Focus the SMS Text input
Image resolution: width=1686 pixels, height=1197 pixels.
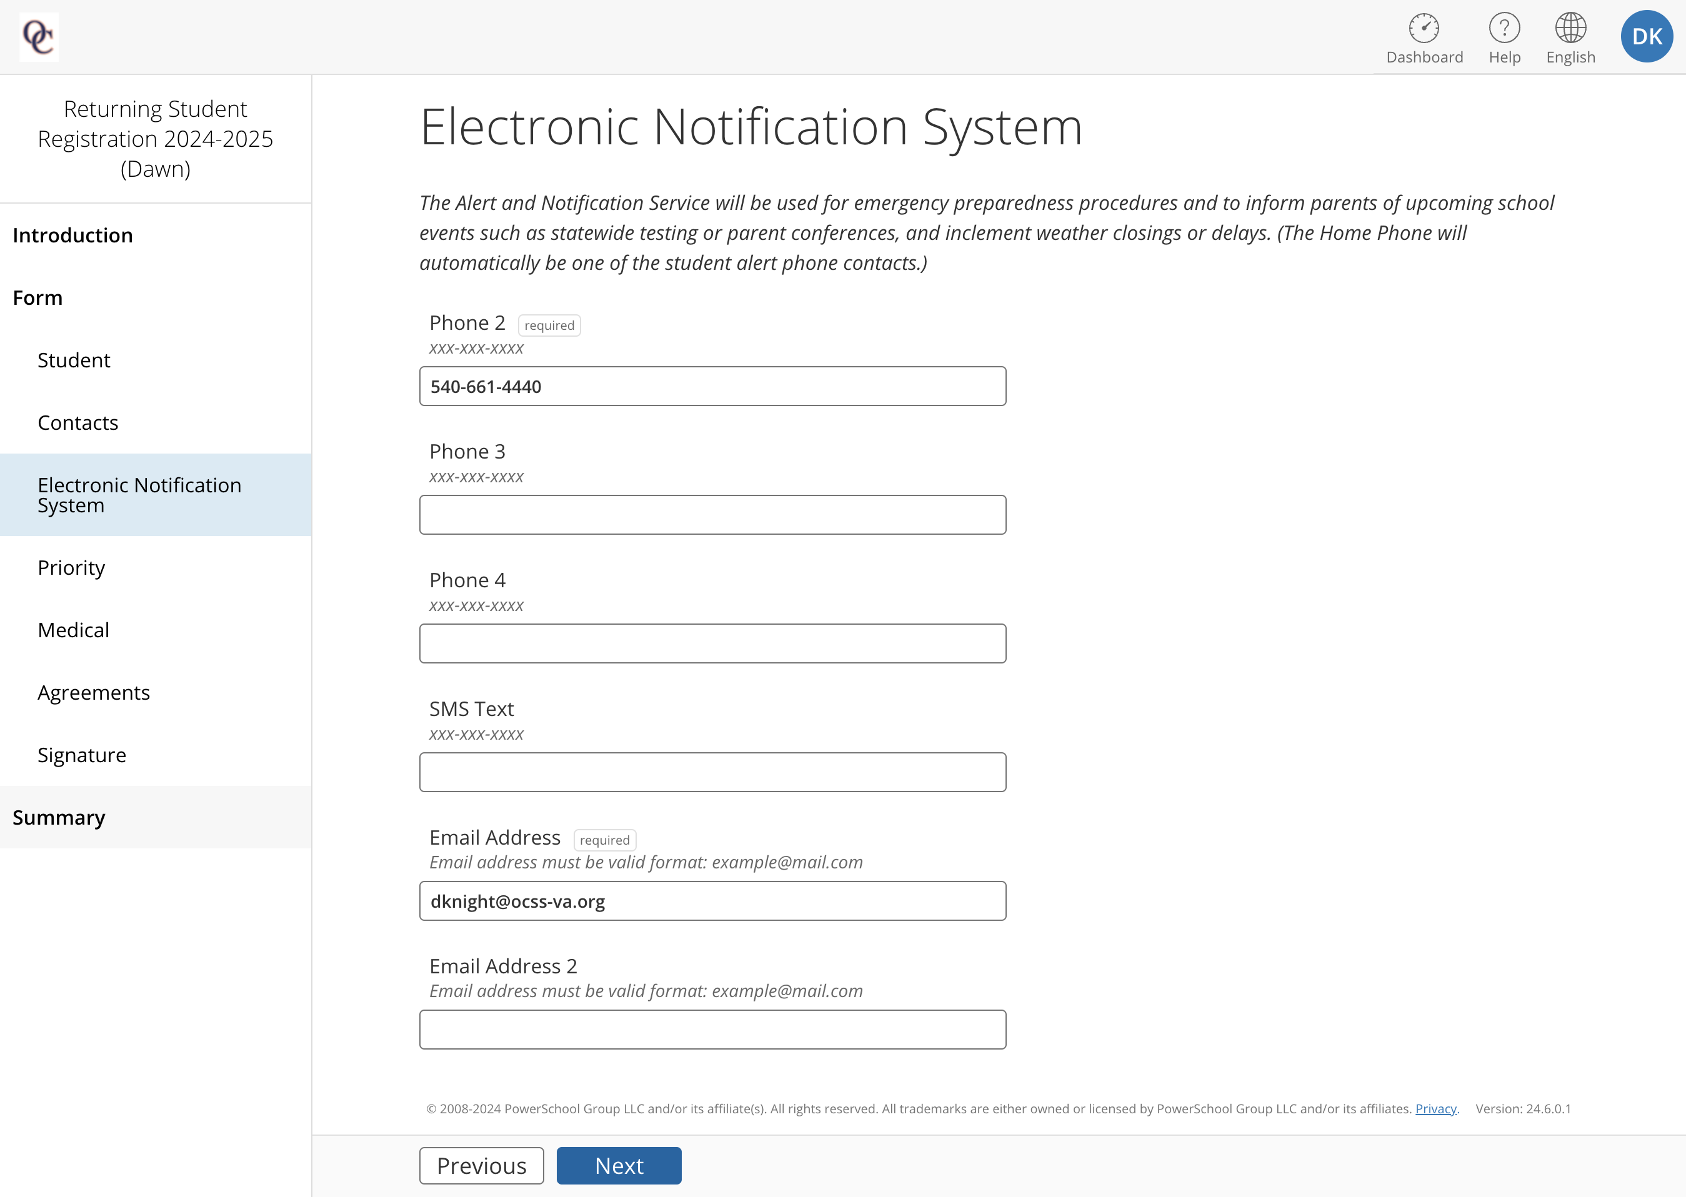coord(712,772)
